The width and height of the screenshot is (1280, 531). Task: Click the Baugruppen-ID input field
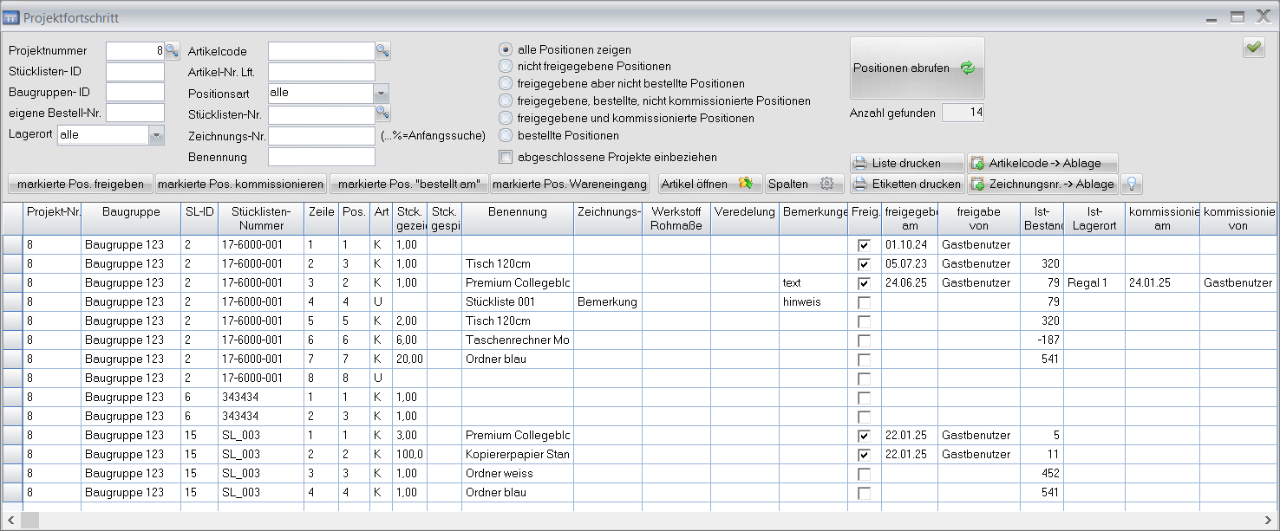click(x=135, y=92)
